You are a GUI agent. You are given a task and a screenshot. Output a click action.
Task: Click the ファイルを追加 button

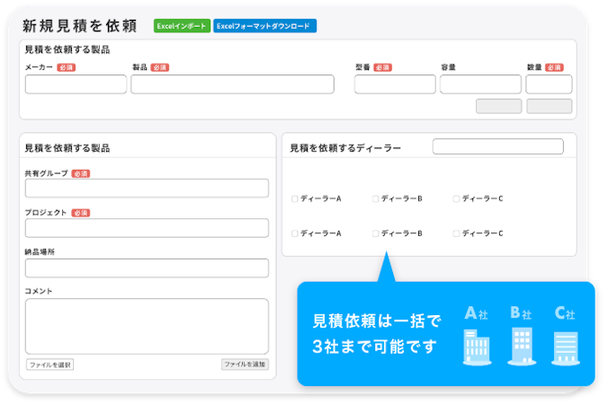coord(245,364)
